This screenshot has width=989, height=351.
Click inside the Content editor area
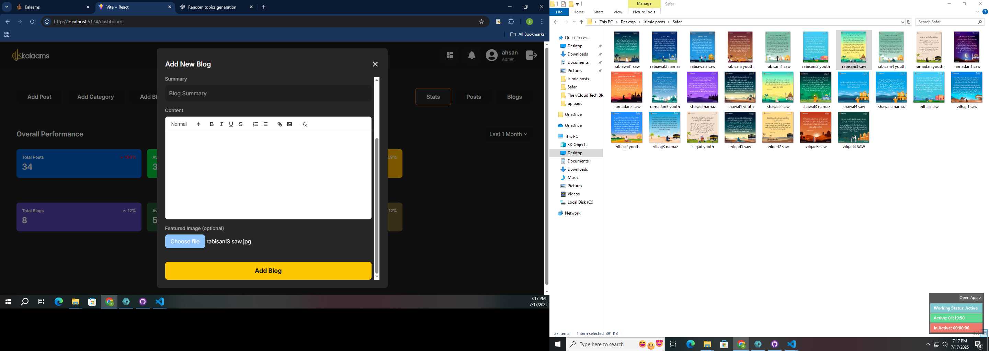pyautogui.click(x=268, y=175)
